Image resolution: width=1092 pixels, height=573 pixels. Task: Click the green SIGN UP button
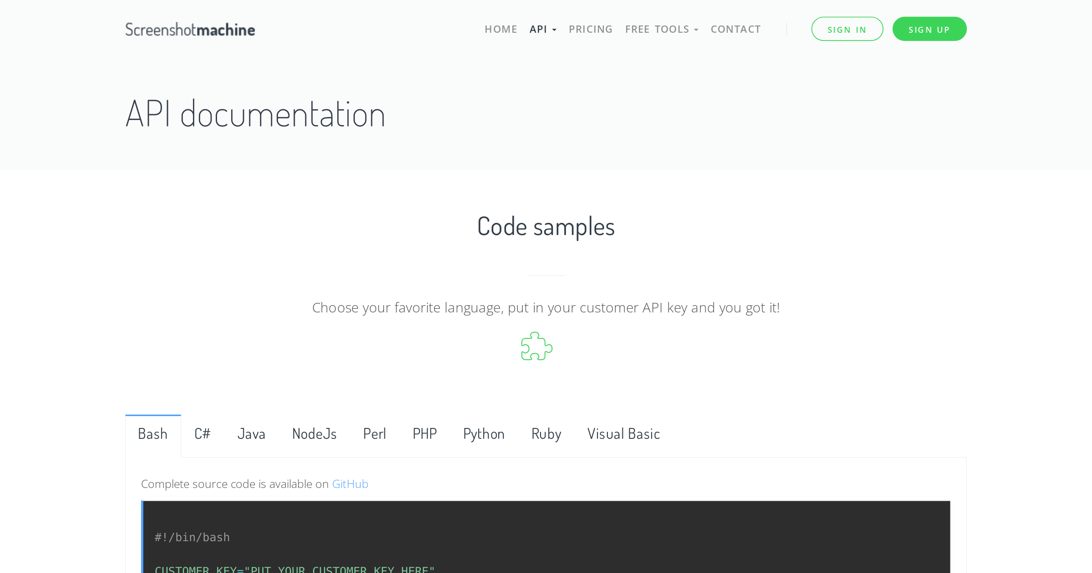point(930,29)
